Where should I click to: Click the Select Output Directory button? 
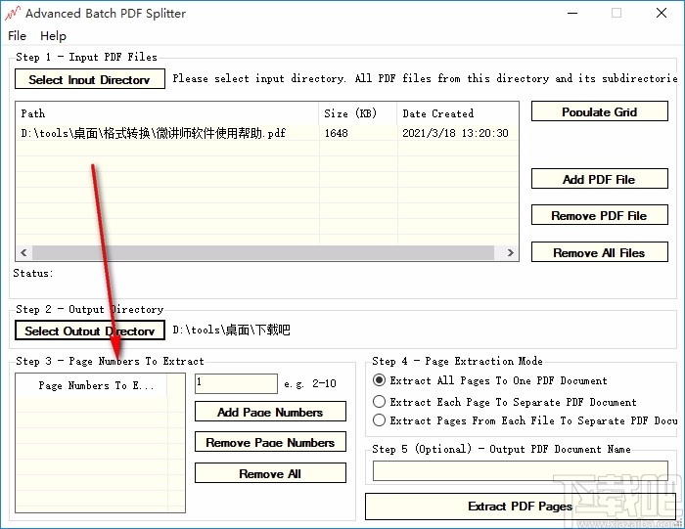90,331
